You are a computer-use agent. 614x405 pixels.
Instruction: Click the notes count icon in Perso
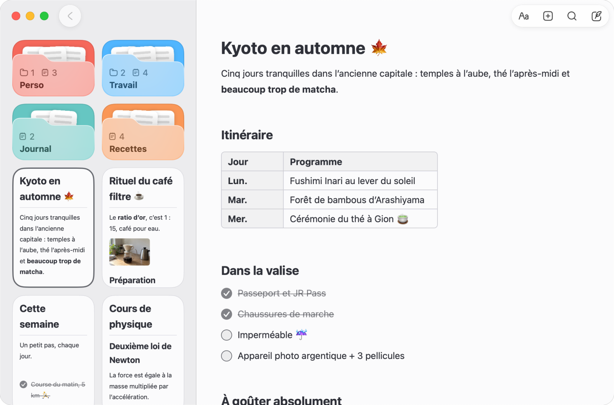(x=45, y=72)
